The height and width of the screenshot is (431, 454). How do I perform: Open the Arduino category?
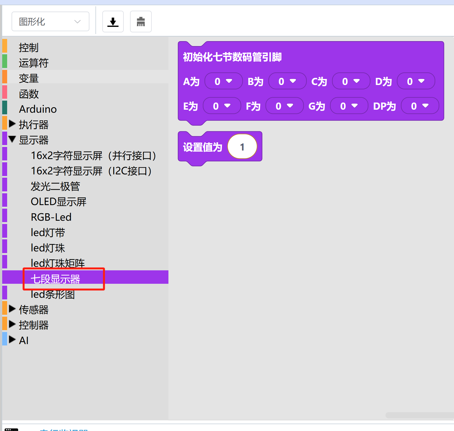[x=38, y=109]
